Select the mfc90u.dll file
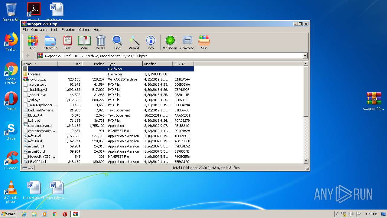The height and width of the screenshot is (218, 387). (x=108, y=141)
